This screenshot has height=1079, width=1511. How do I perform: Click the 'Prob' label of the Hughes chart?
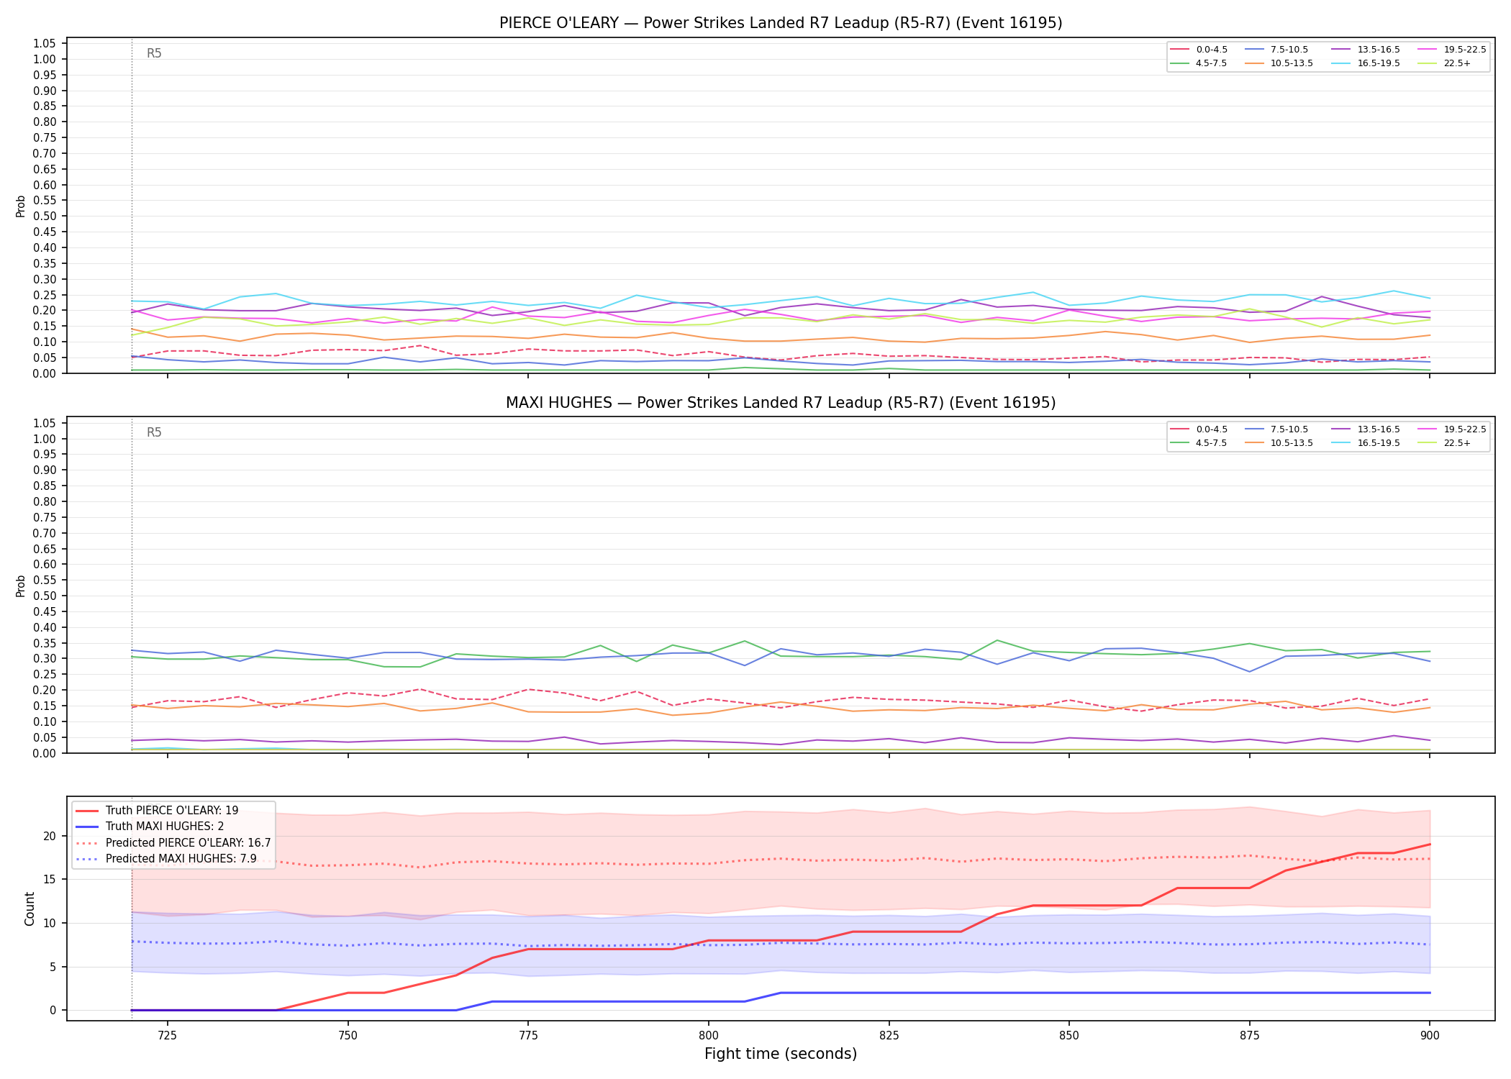pos(21,586)
